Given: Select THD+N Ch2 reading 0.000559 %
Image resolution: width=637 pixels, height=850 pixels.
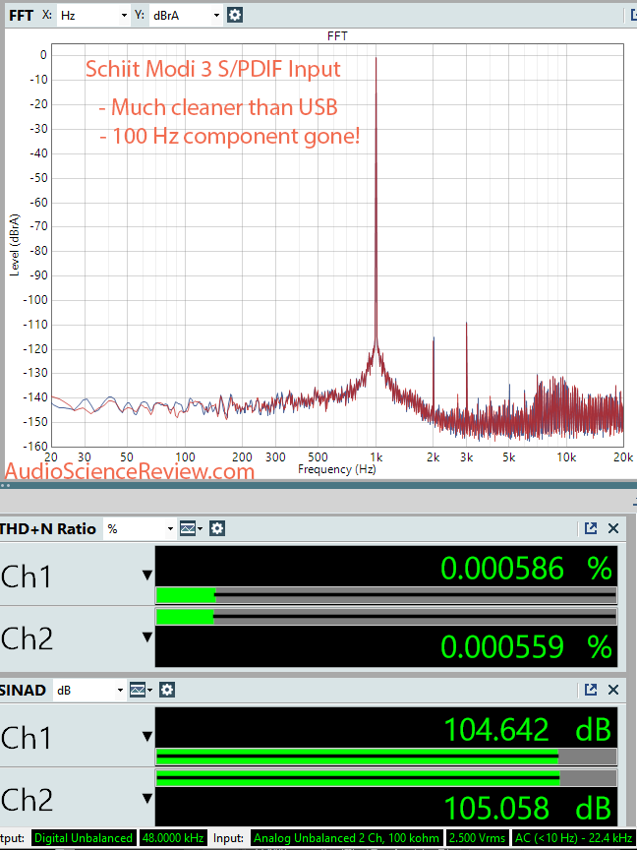Looking at the screenshot, I should 525,646.
